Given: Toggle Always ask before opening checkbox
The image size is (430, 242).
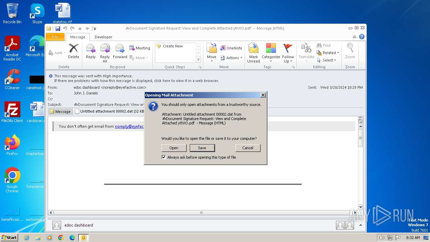Looking at the screenshot, I should pyautogui.click(x=164, y=157).
